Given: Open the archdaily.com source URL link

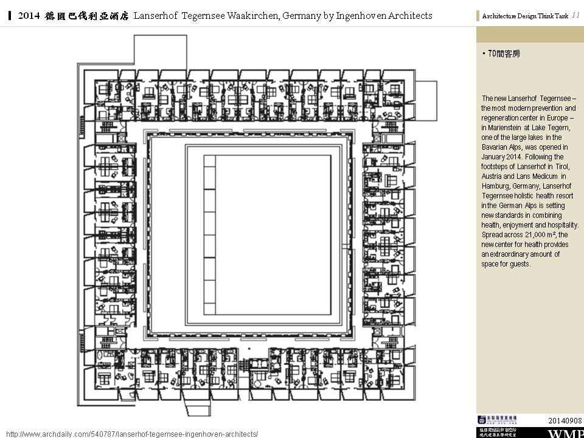Looking at the screenshot, I should coord(132,434).
